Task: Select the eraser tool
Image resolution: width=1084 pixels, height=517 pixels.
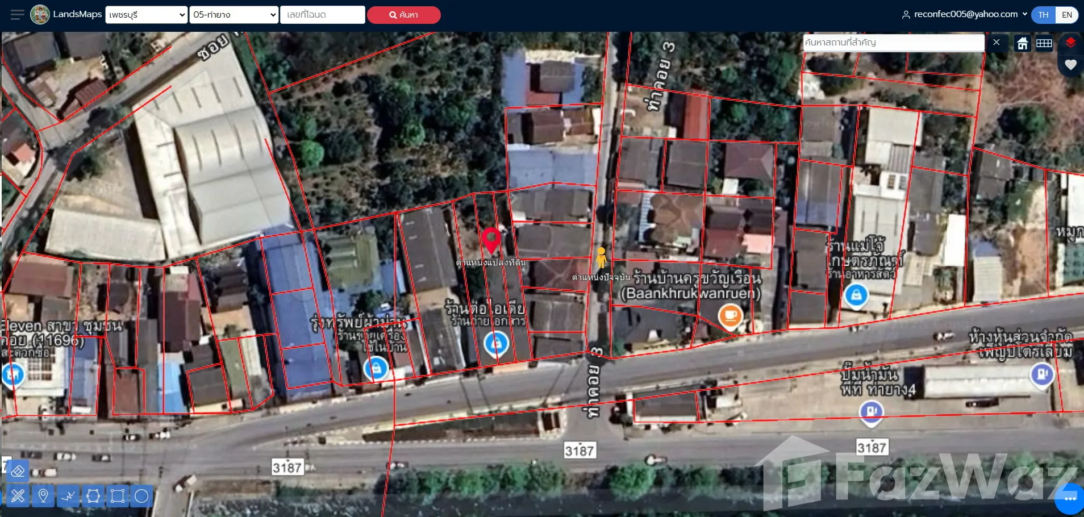Action: coord(18,471)
